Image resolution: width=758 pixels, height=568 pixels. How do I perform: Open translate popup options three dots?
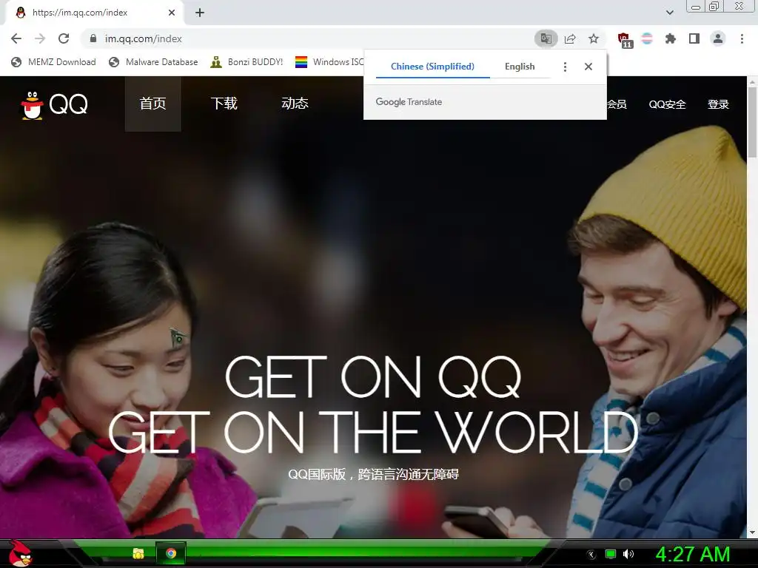click(565, 67)
